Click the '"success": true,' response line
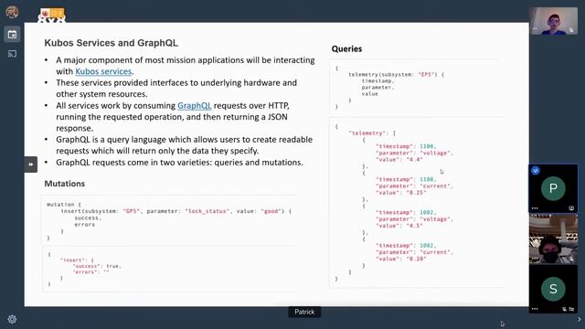Image resolution: width=585 pixels, height=329 pixels. pos(97,266)
